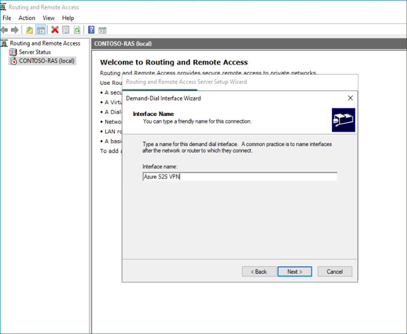The image size is (407, 334).
Task: Select Server Status in the tree
Action: 35,52
